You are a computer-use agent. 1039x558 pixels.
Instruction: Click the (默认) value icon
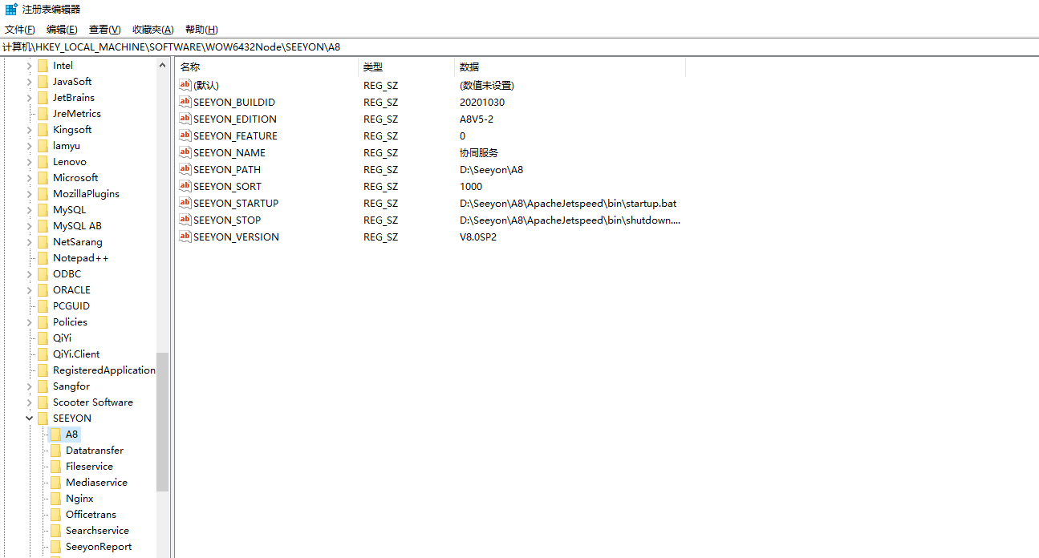[185, 85]
